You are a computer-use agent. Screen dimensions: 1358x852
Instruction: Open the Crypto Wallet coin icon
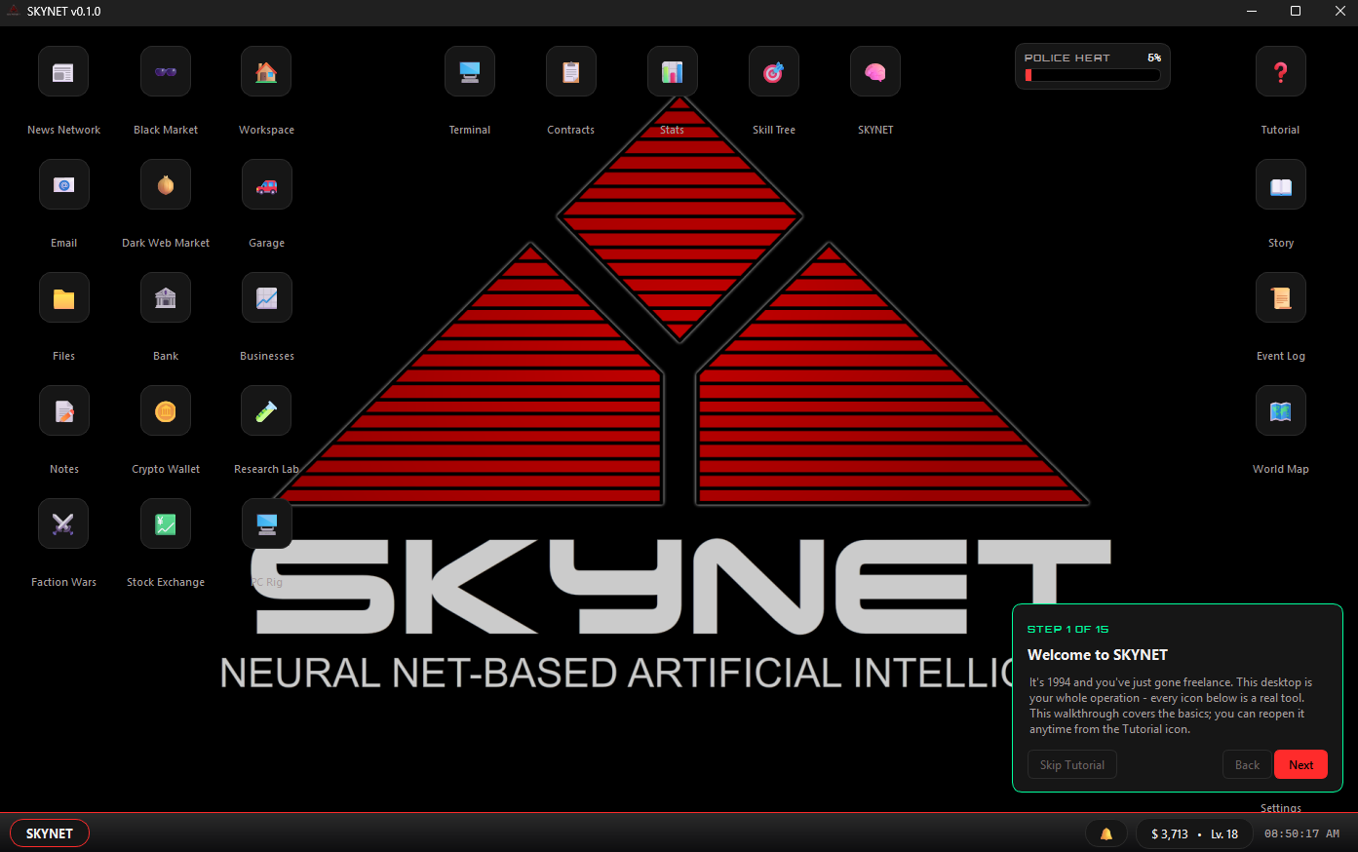(x=166, y=411)
